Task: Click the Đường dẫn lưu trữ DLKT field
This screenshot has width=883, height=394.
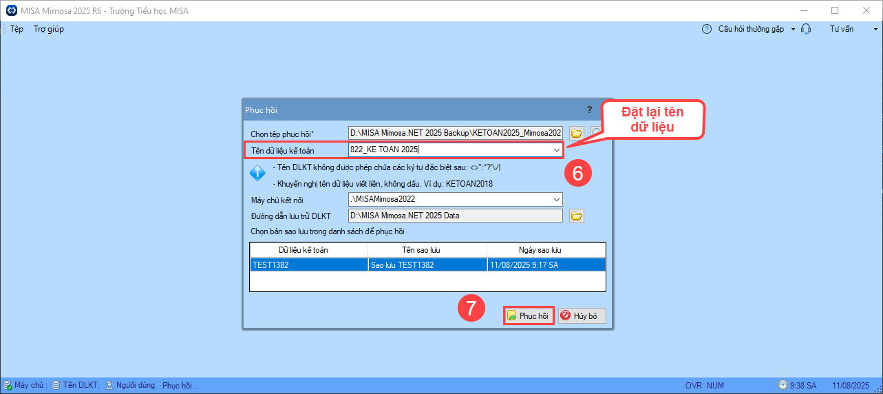Action: tap(456, 216)
